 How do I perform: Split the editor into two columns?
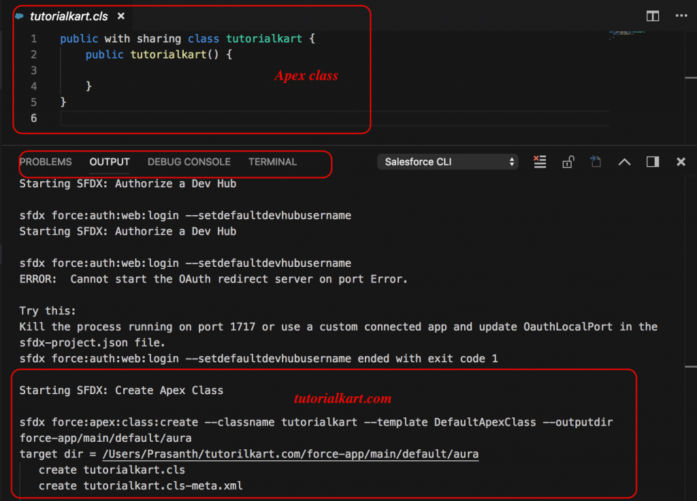(x=653, y=15)
